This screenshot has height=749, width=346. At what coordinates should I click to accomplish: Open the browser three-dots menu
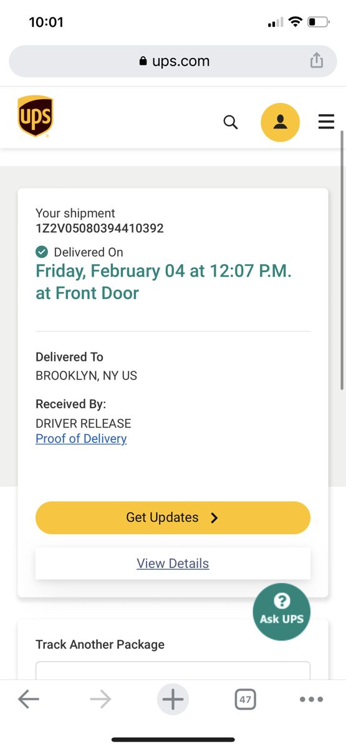coord(311,700)
